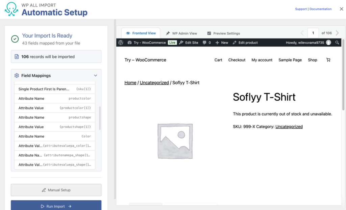Select the attributevaluepa_color mapping row
346x210 pixels.
[55, 146]
